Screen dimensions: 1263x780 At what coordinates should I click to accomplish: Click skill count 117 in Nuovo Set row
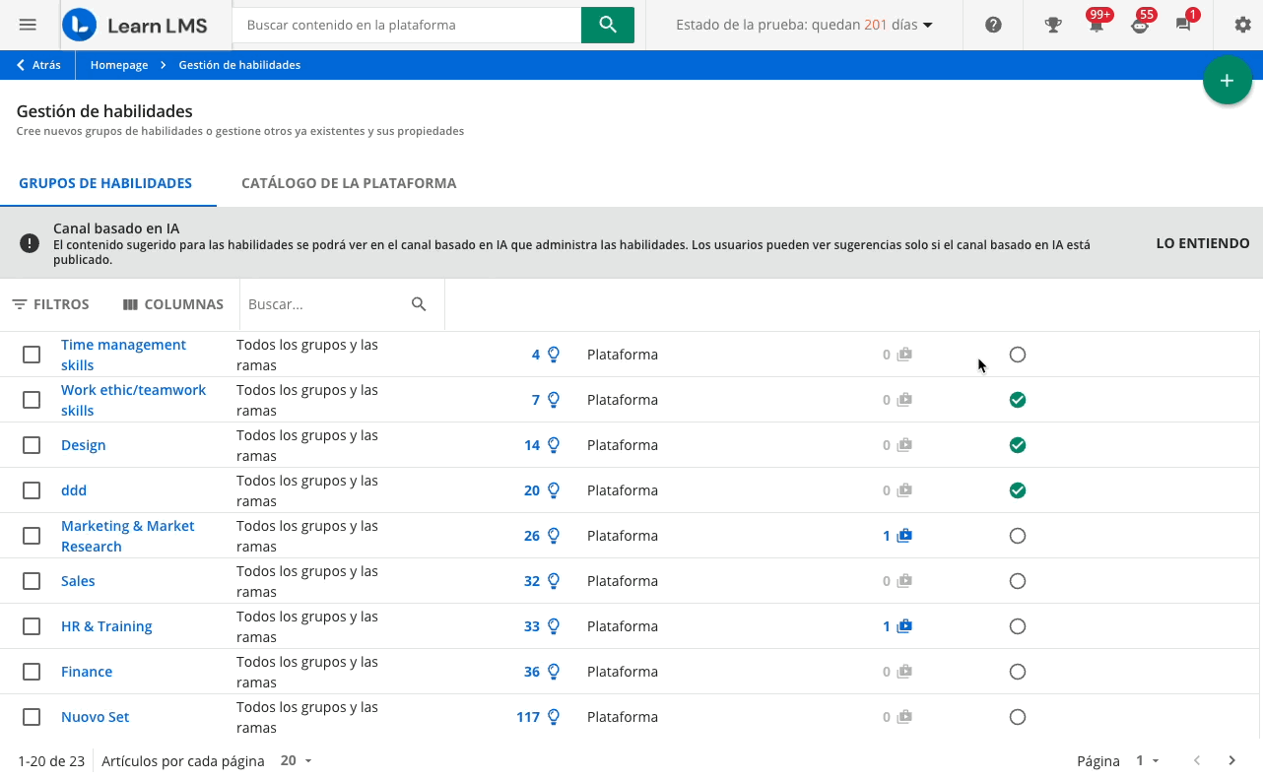click(x=528, y=717)
